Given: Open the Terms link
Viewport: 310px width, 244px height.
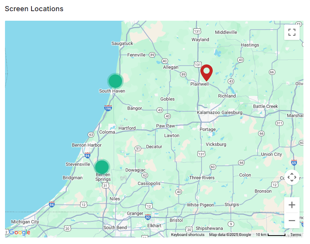Looking at the screenshot, I should click(295, 234).
